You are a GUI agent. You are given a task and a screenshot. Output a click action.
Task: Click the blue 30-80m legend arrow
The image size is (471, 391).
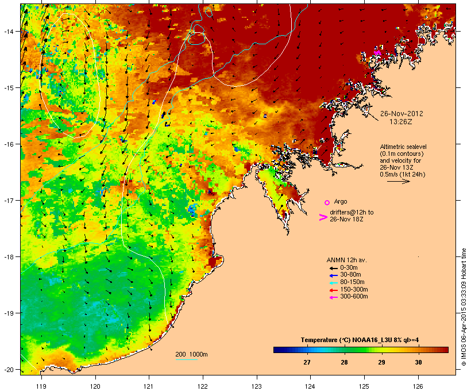coord(334,275)
